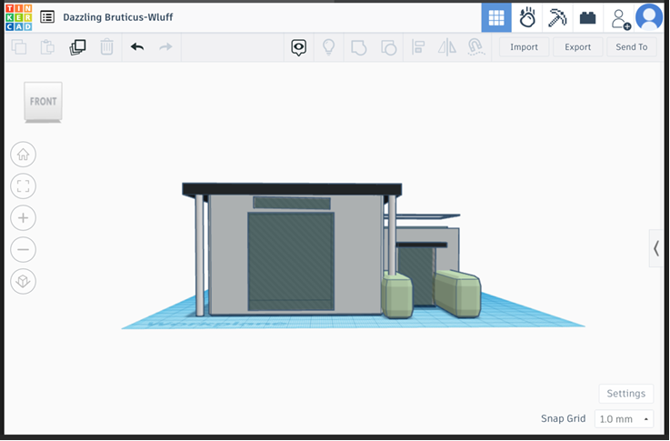The image size is (670, 441).
Task: Select the black flat roof
Action: (x=292, y=189)
